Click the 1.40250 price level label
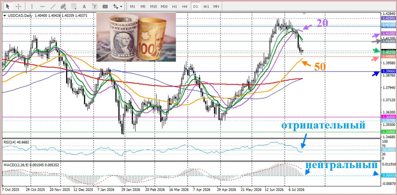The height and width of the screenshot is (195, 397). click(x=389, y=52)
